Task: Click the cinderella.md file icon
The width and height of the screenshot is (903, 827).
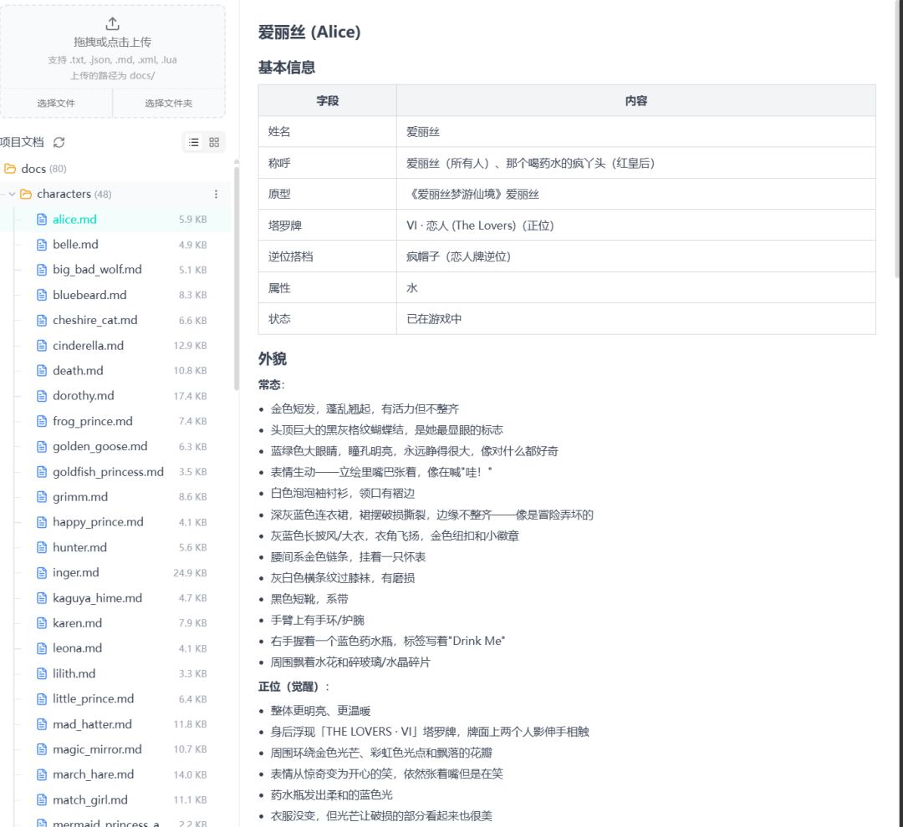Action: pos(42,345)
